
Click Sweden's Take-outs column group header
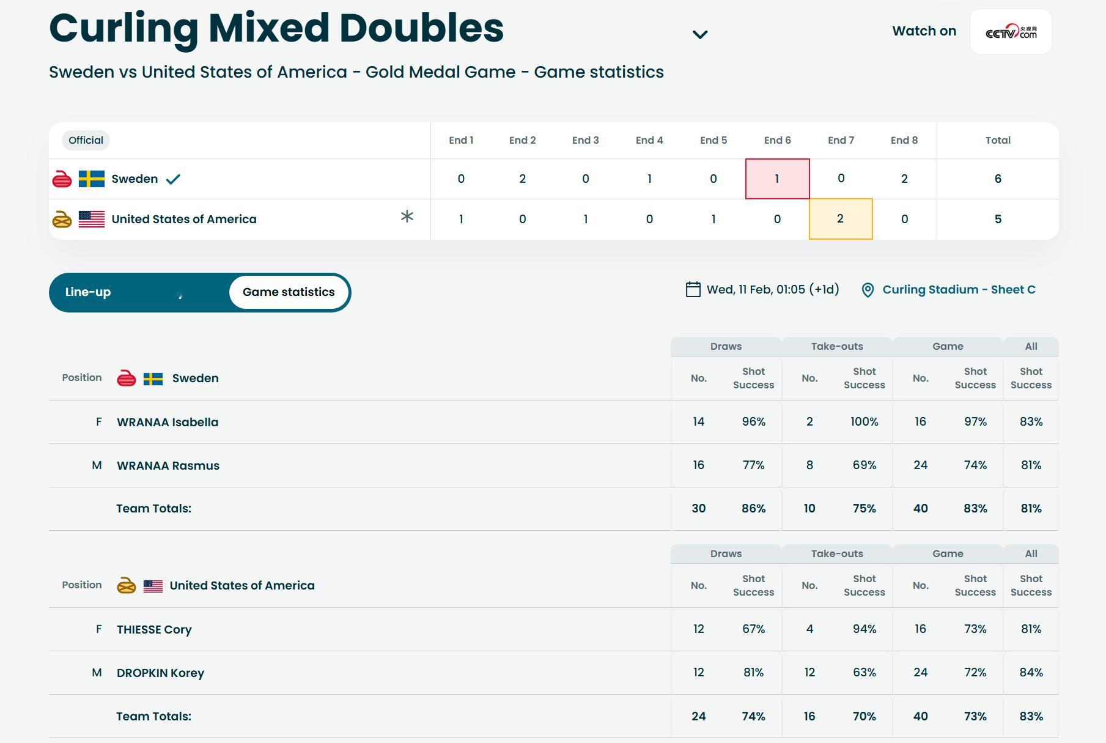point(837,346)
